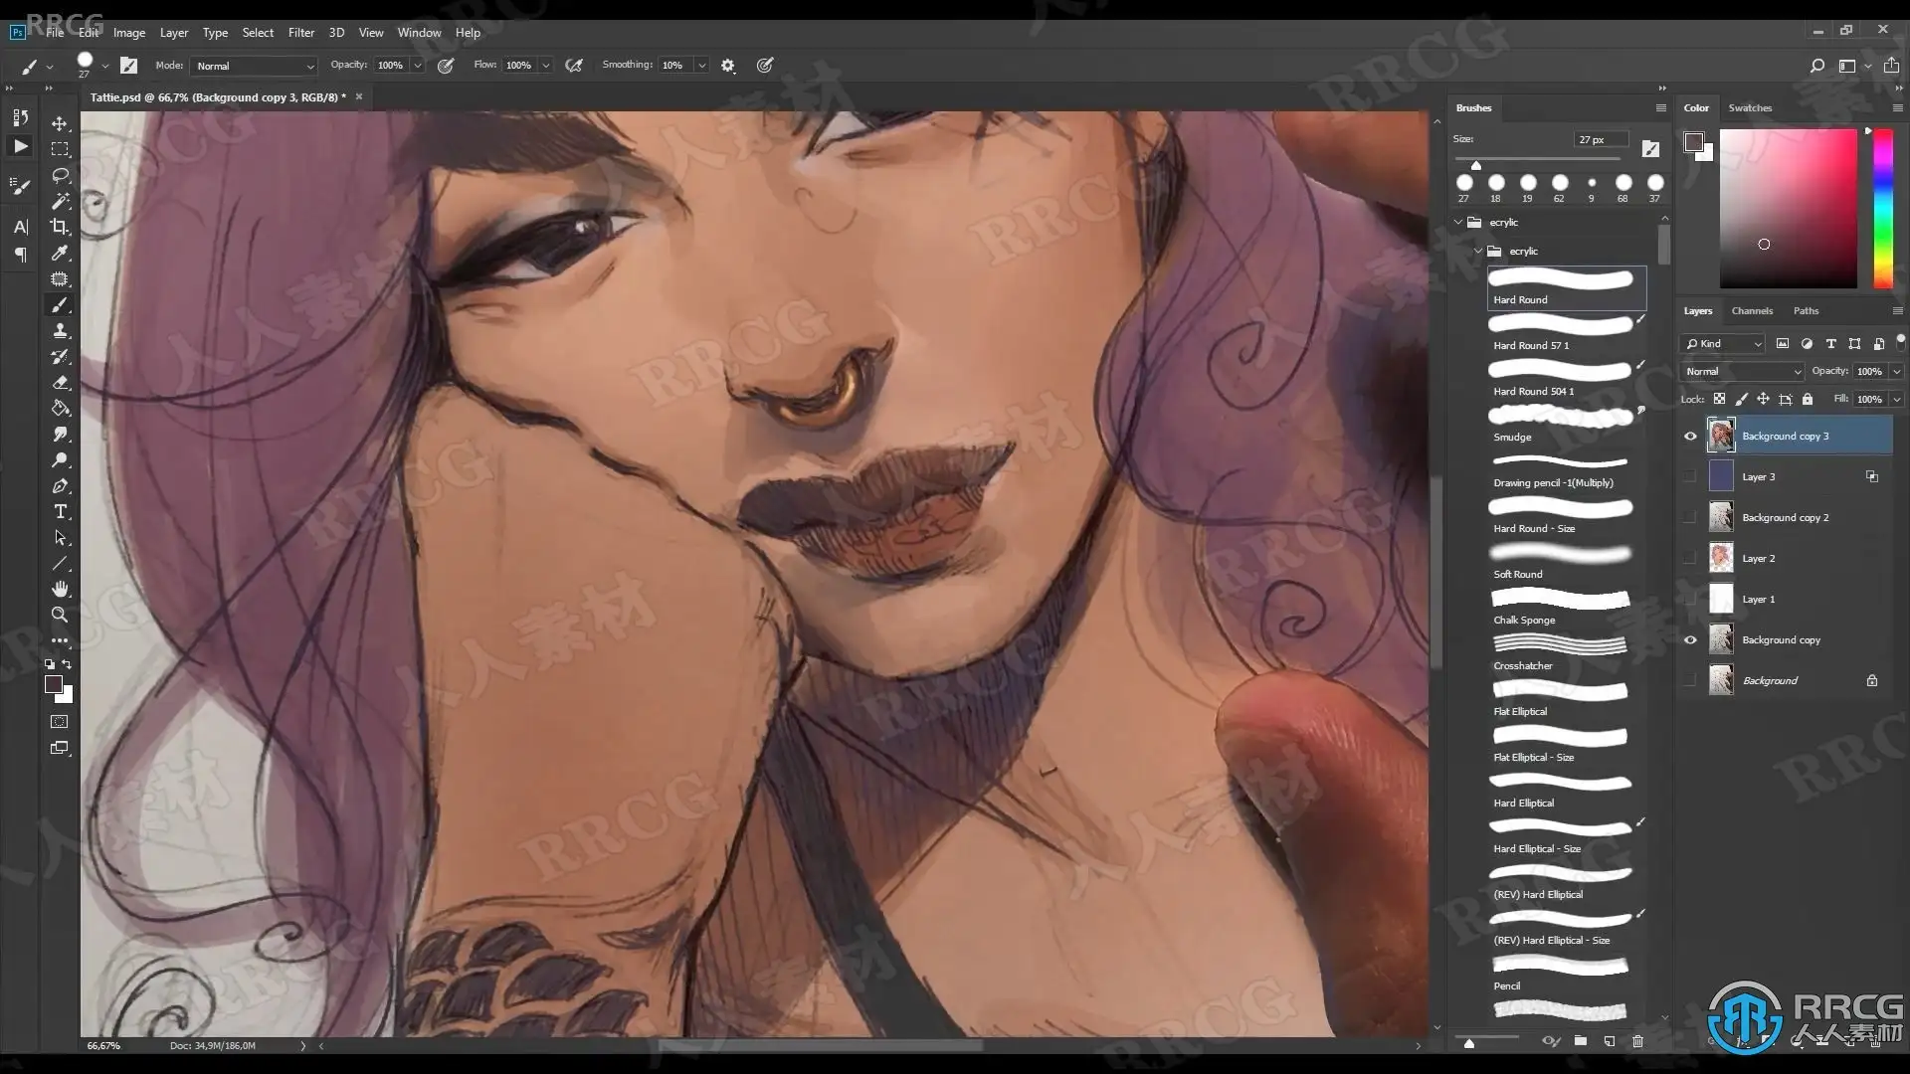Select the Zoom tool

coord(60,615)
